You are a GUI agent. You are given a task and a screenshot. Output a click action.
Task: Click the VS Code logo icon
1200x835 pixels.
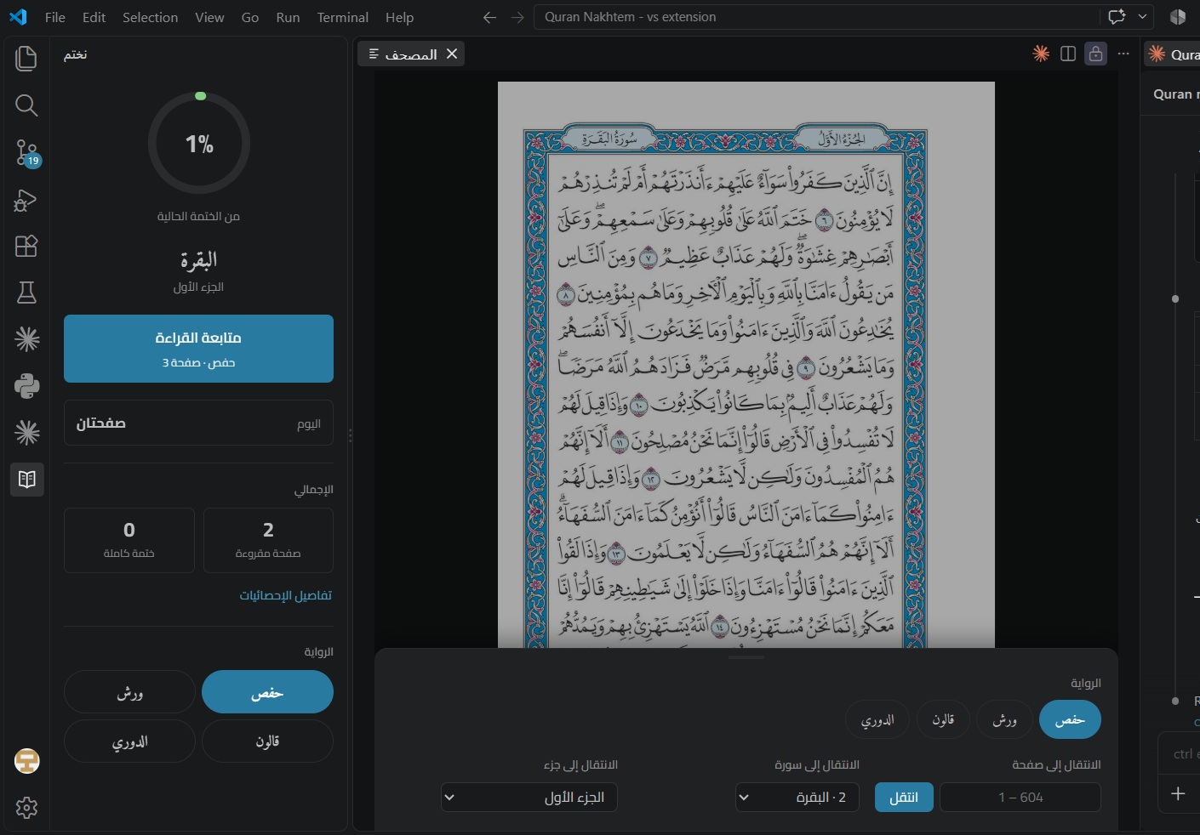coord(18,17)
